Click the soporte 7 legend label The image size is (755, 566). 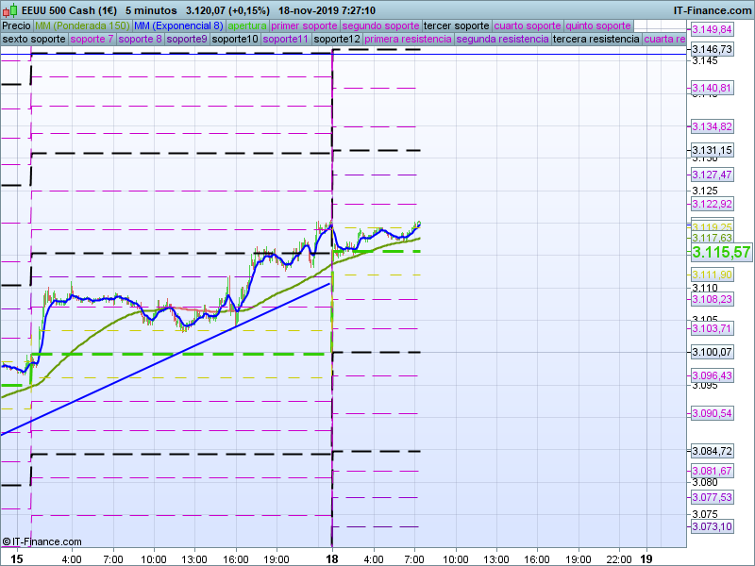(92, 40)
